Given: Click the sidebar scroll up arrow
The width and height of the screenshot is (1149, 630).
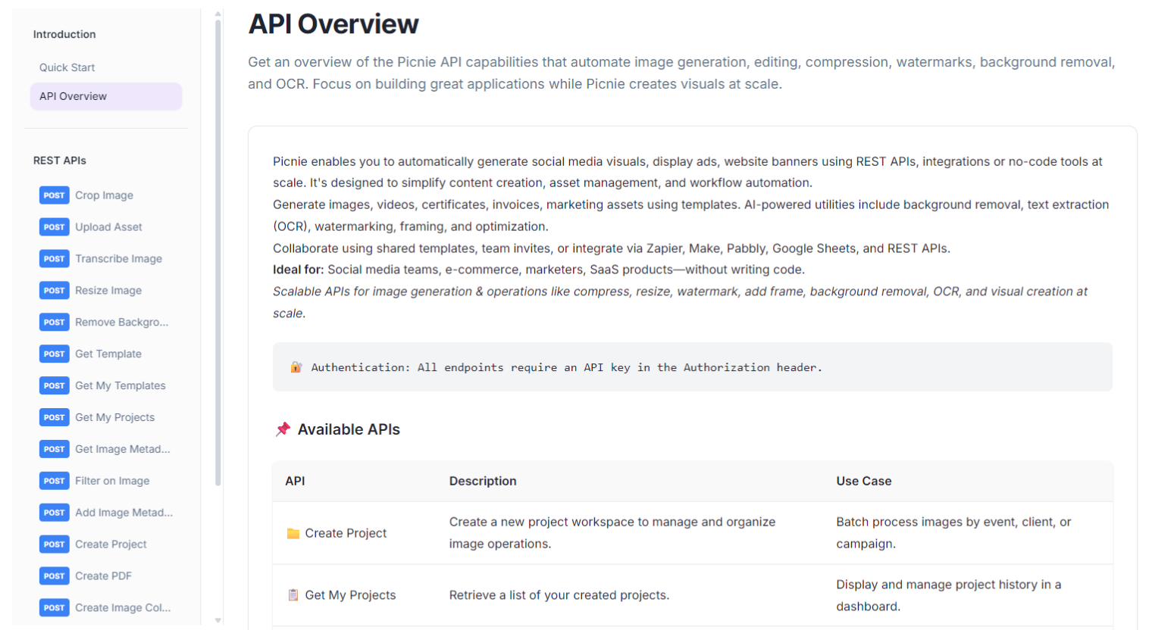Looking at the screenshot, I should tap(218, 14).
